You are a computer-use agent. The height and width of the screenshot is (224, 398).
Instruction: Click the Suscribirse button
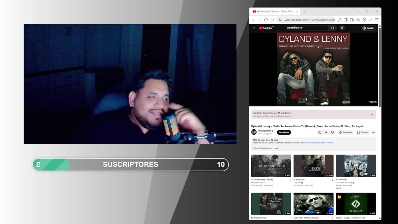pyautogui.click(x=284, y=132)
